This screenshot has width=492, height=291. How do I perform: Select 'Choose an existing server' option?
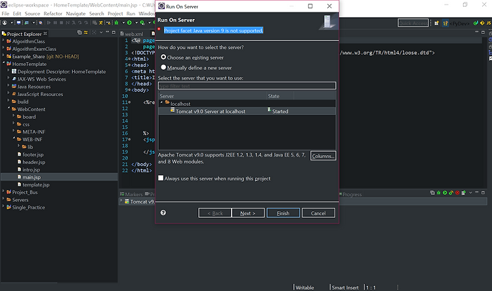coord(163,58)
